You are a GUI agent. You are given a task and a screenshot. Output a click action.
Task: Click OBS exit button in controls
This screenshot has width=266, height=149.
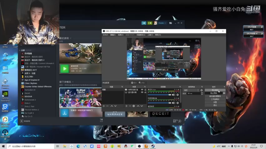click(x=215, y=105)
